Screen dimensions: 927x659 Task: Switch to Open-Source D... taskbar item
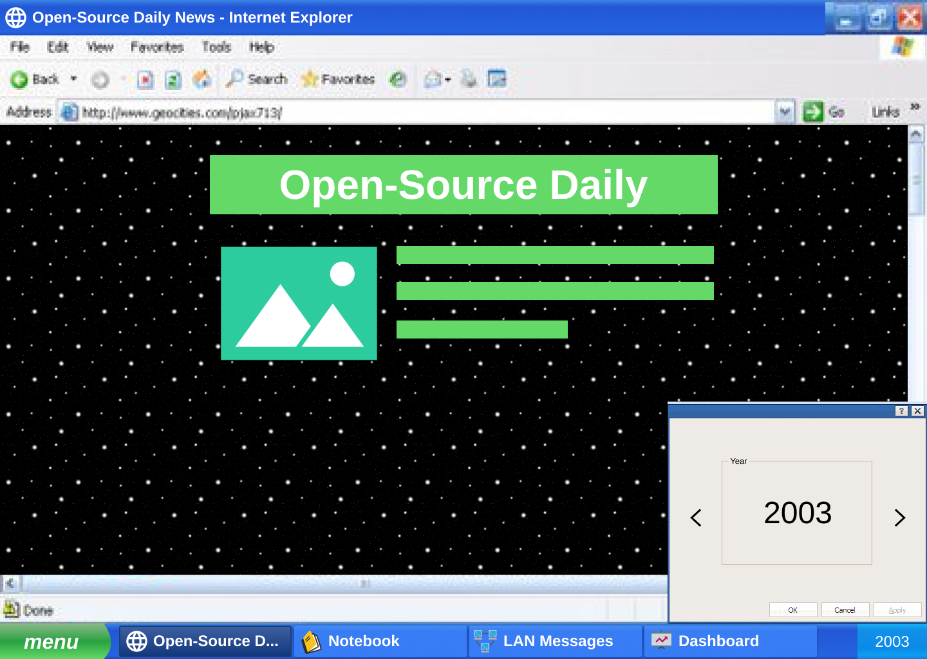tap(205, 641)
